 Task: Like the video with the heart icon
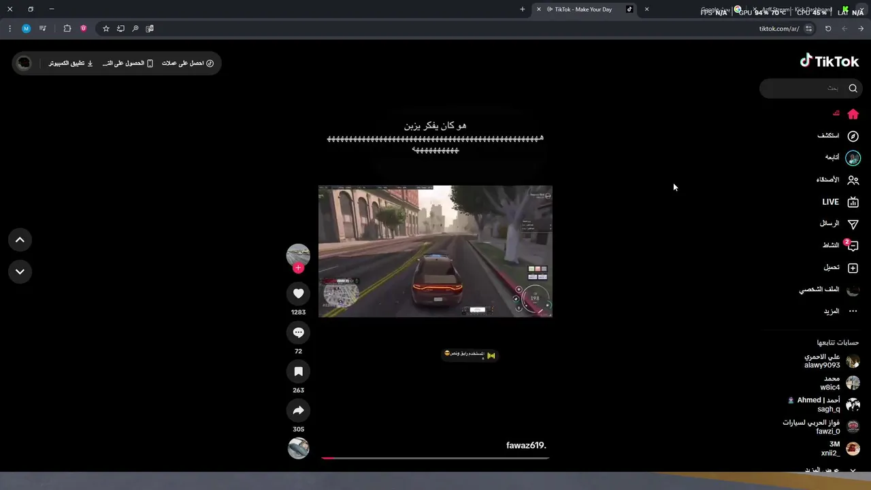click(x=298, y=293)
